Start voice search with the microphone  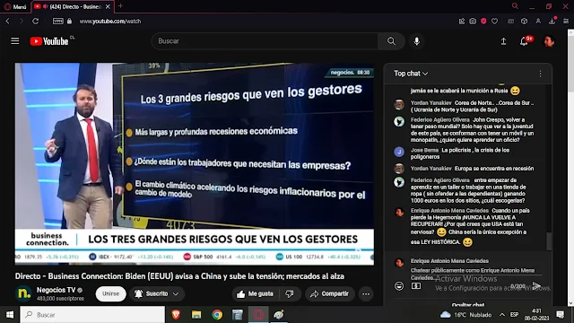pos(416,41)
